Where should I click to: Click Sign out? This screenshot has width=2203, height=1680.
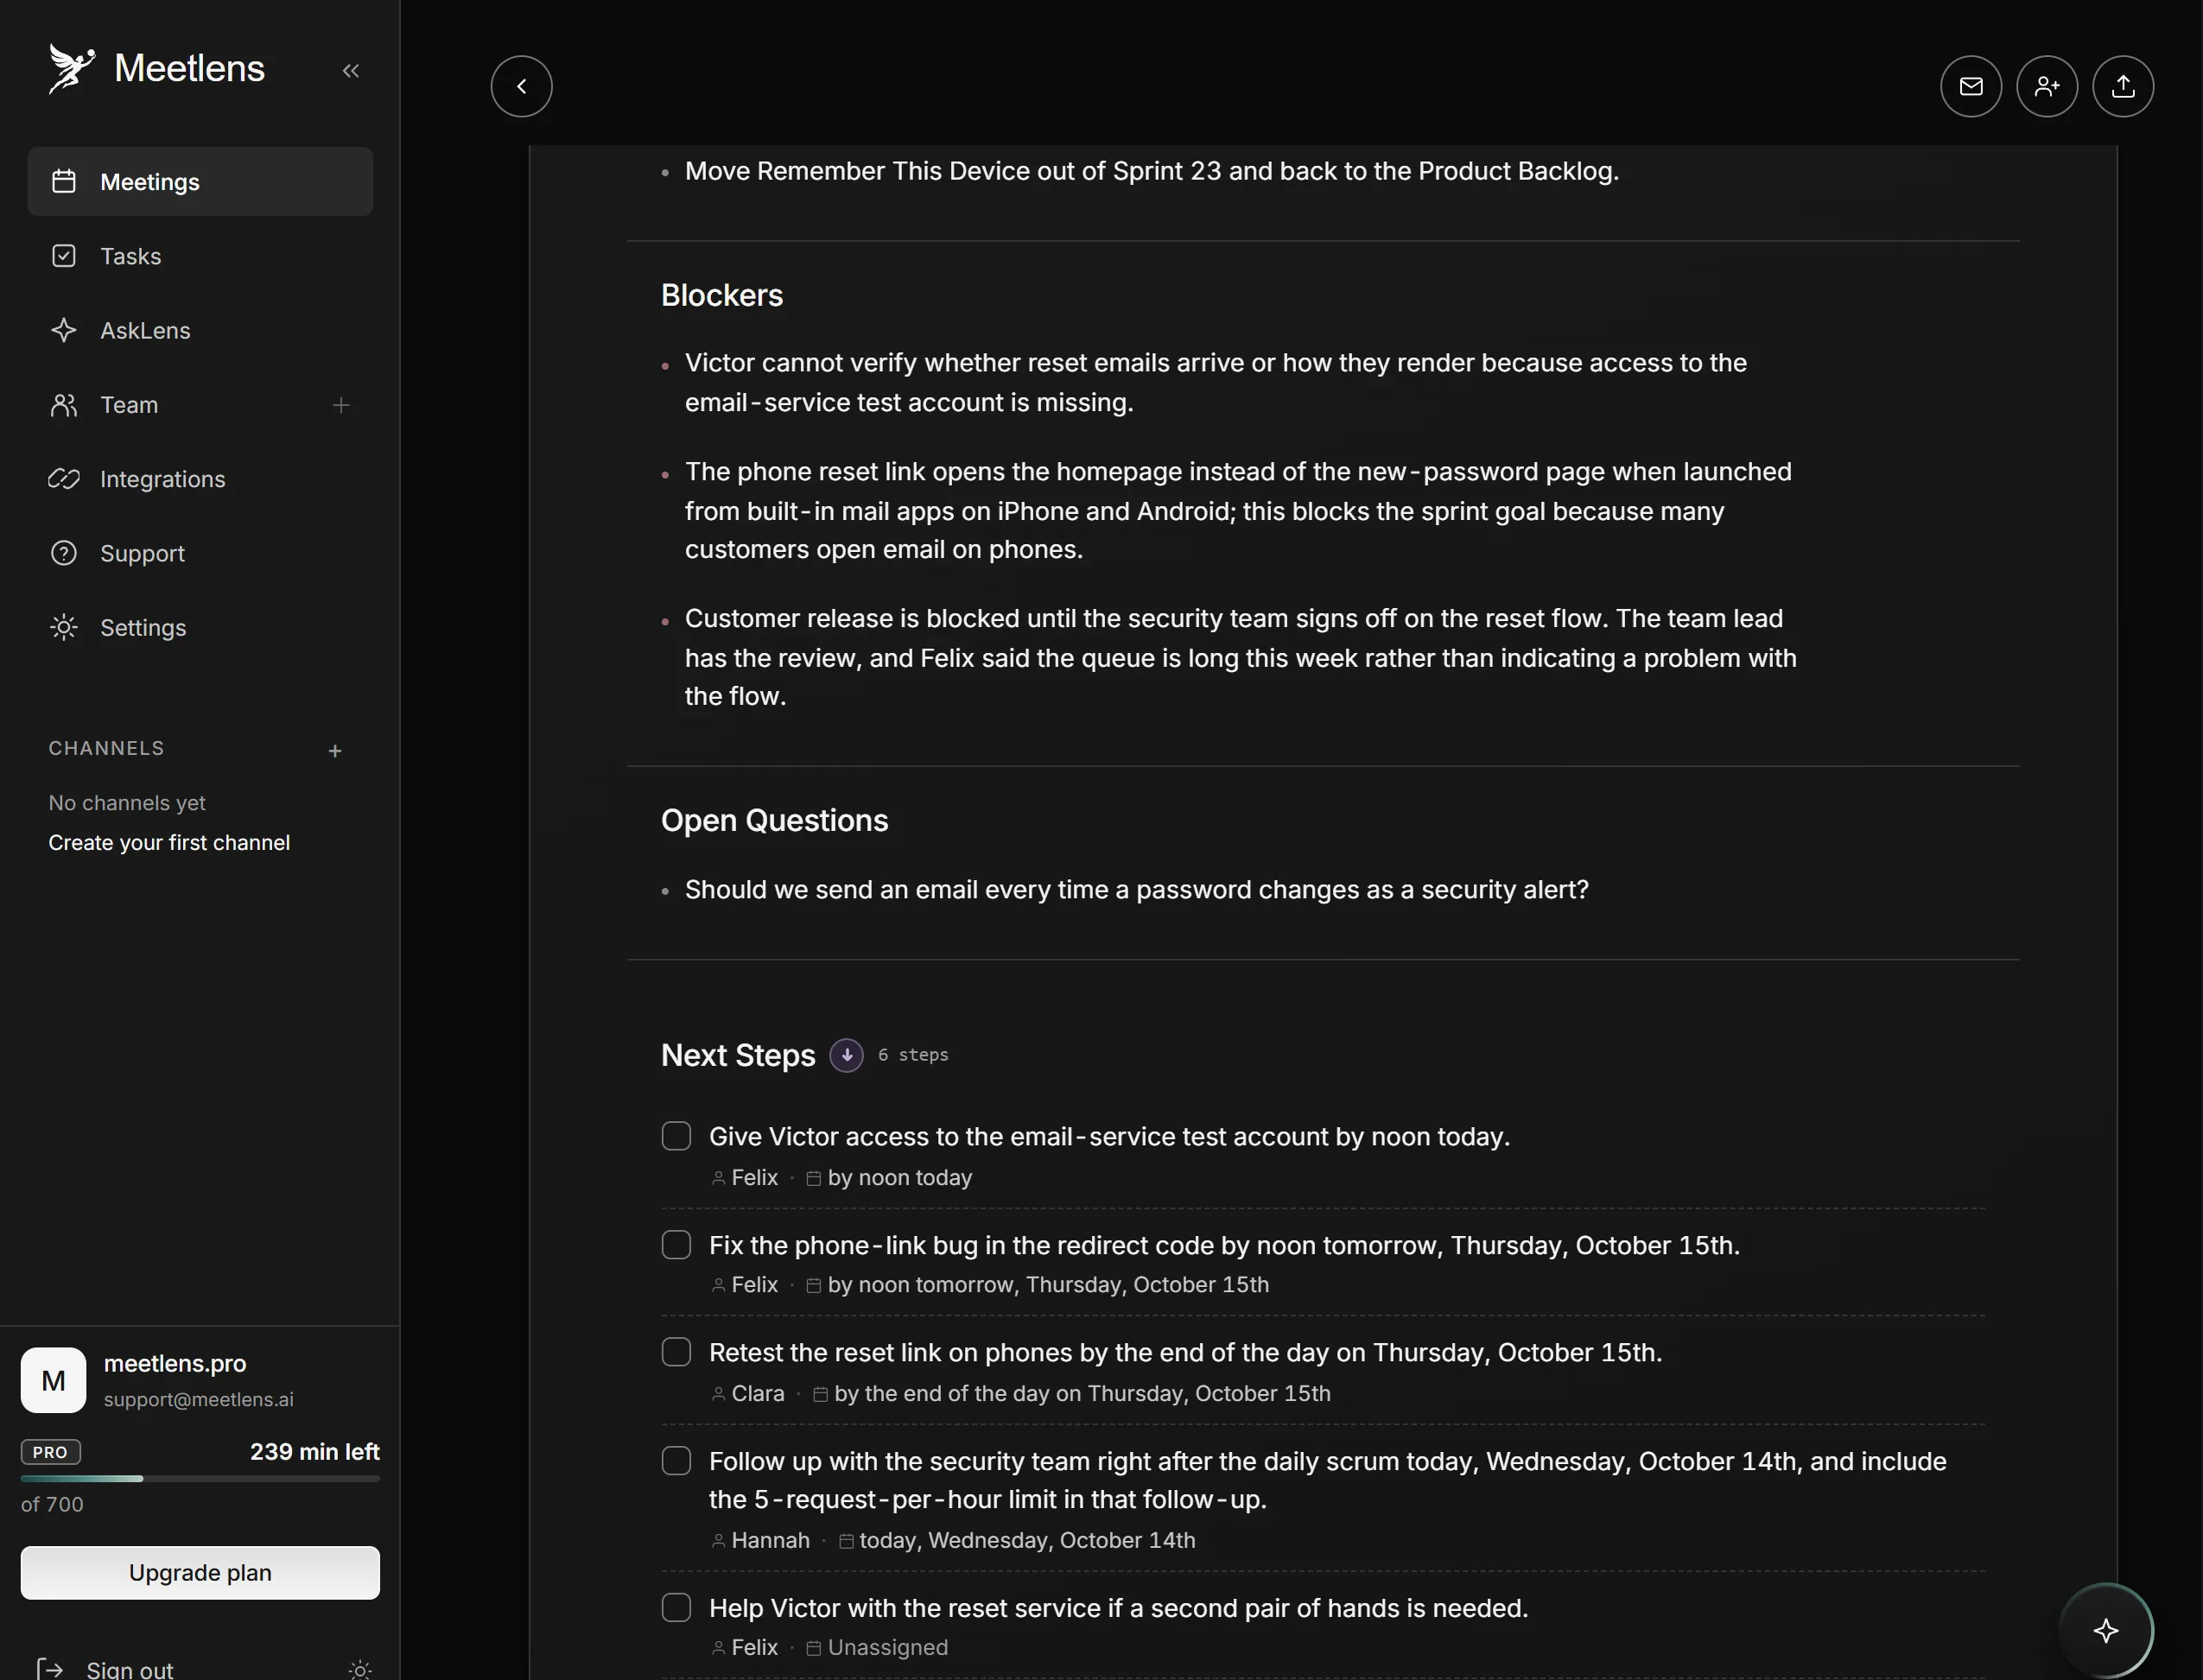point(105,1669)
